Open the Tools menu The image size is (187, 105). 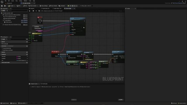(x=30, y=1)
